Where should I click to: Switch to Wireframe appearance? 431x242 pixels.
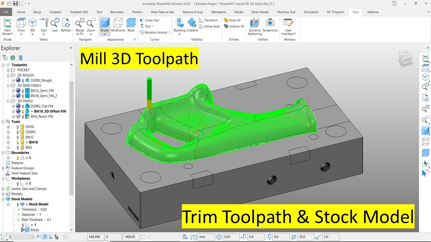tap(118, 26)
